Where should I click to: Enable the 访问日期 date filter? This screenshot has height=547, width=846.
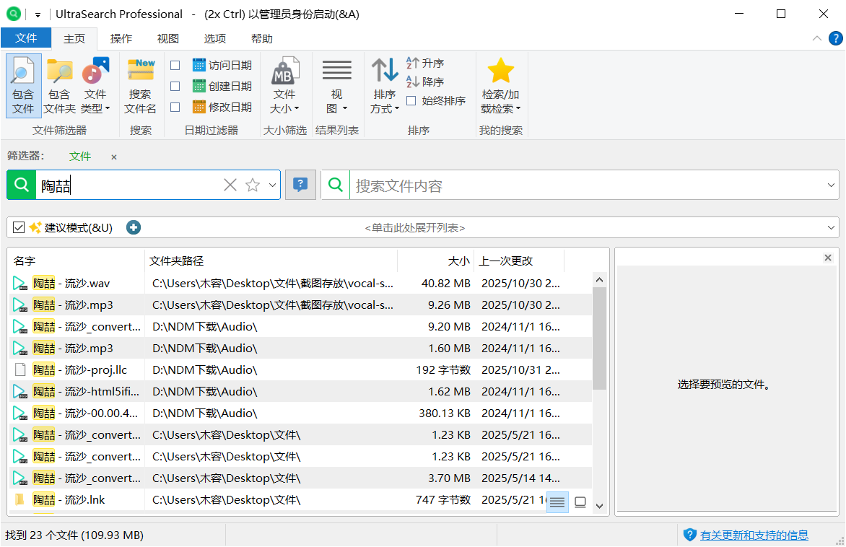[175, 64]
